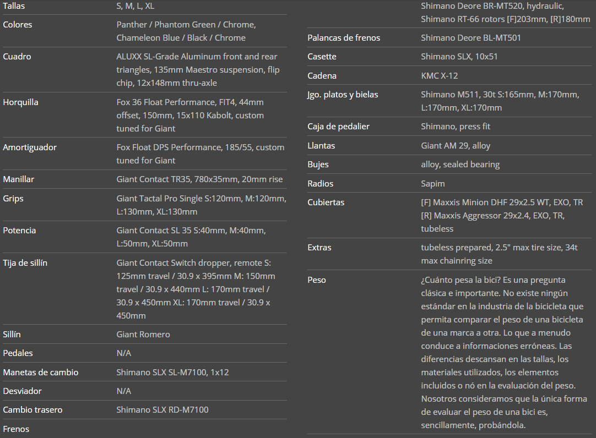Select the Manillar label
Viewport: 596px width, 438px height.
pyautogui.click(x=19, y=179)
